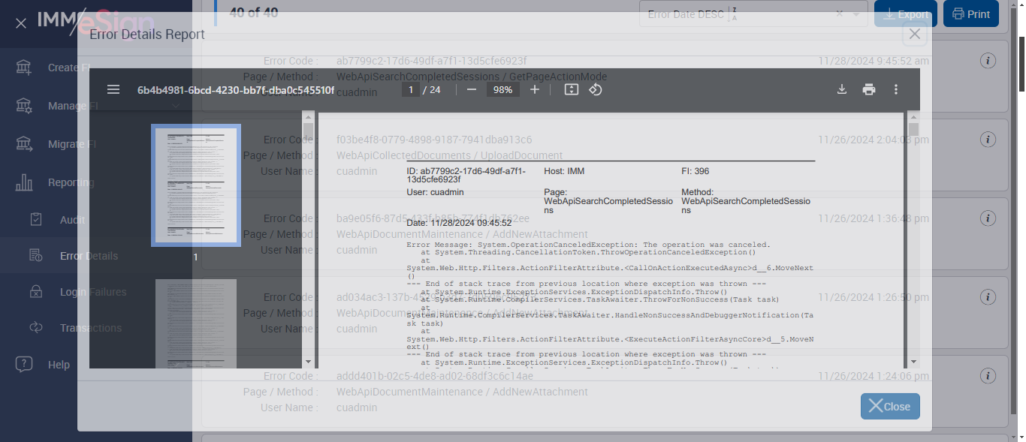
Task: Click PDF file name in viewer toolbar
Action: pyautogui.click(x=236, y=89)
